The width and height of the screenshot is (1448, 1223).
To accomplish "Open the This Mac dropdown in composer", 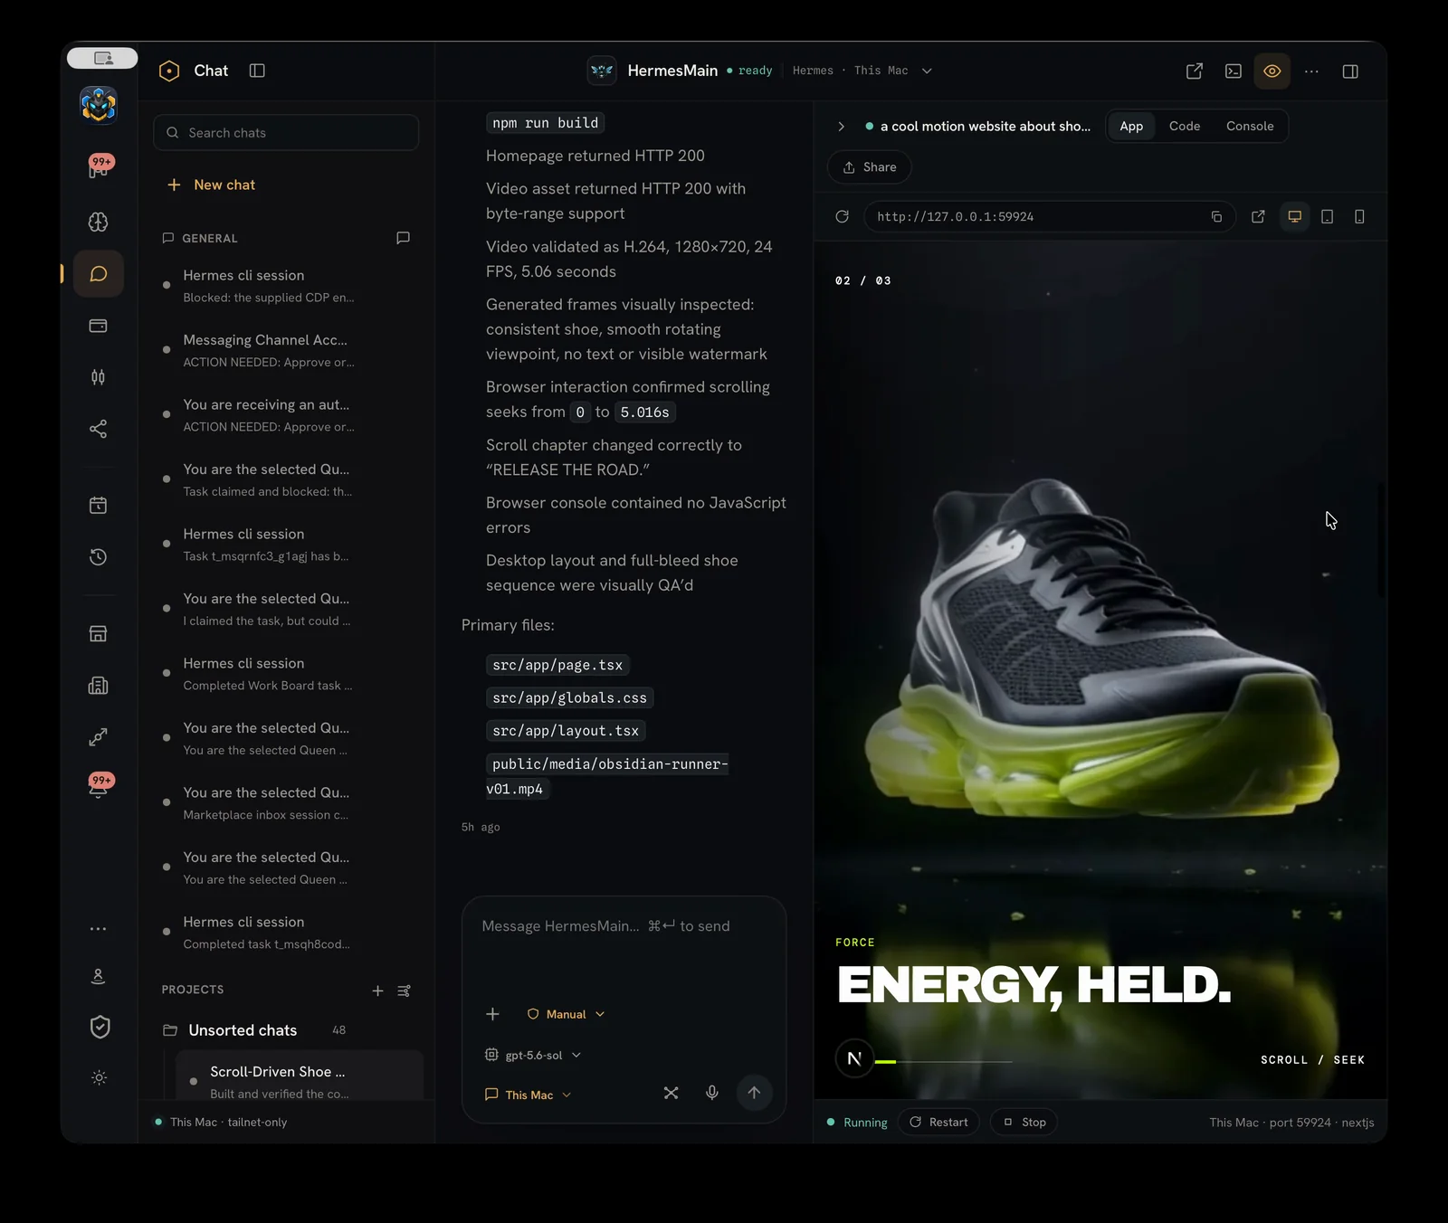I will click(529, 1095).
